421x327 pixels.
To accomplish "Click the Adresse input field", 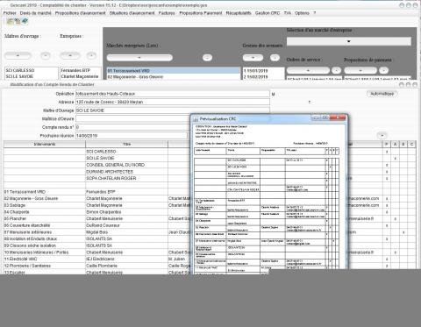I will point(173,102).
